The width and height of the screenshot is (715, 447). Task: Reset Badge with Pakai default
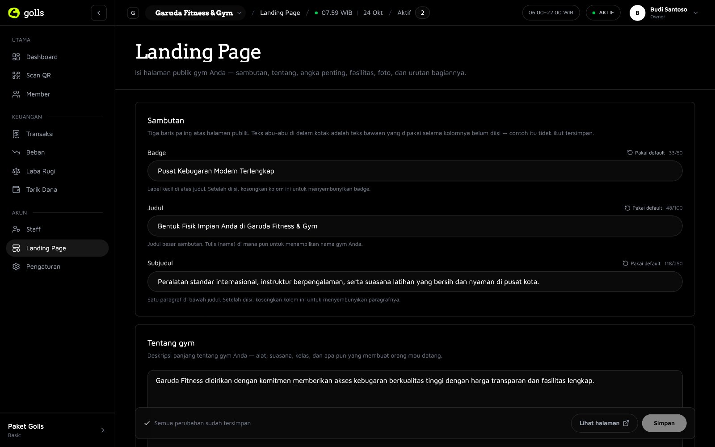click(x=646, y=153)
